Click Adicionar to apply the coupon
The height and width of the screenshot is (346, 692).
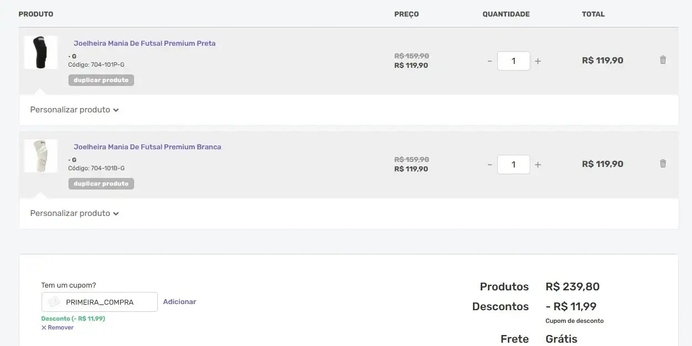click(179, 302)
